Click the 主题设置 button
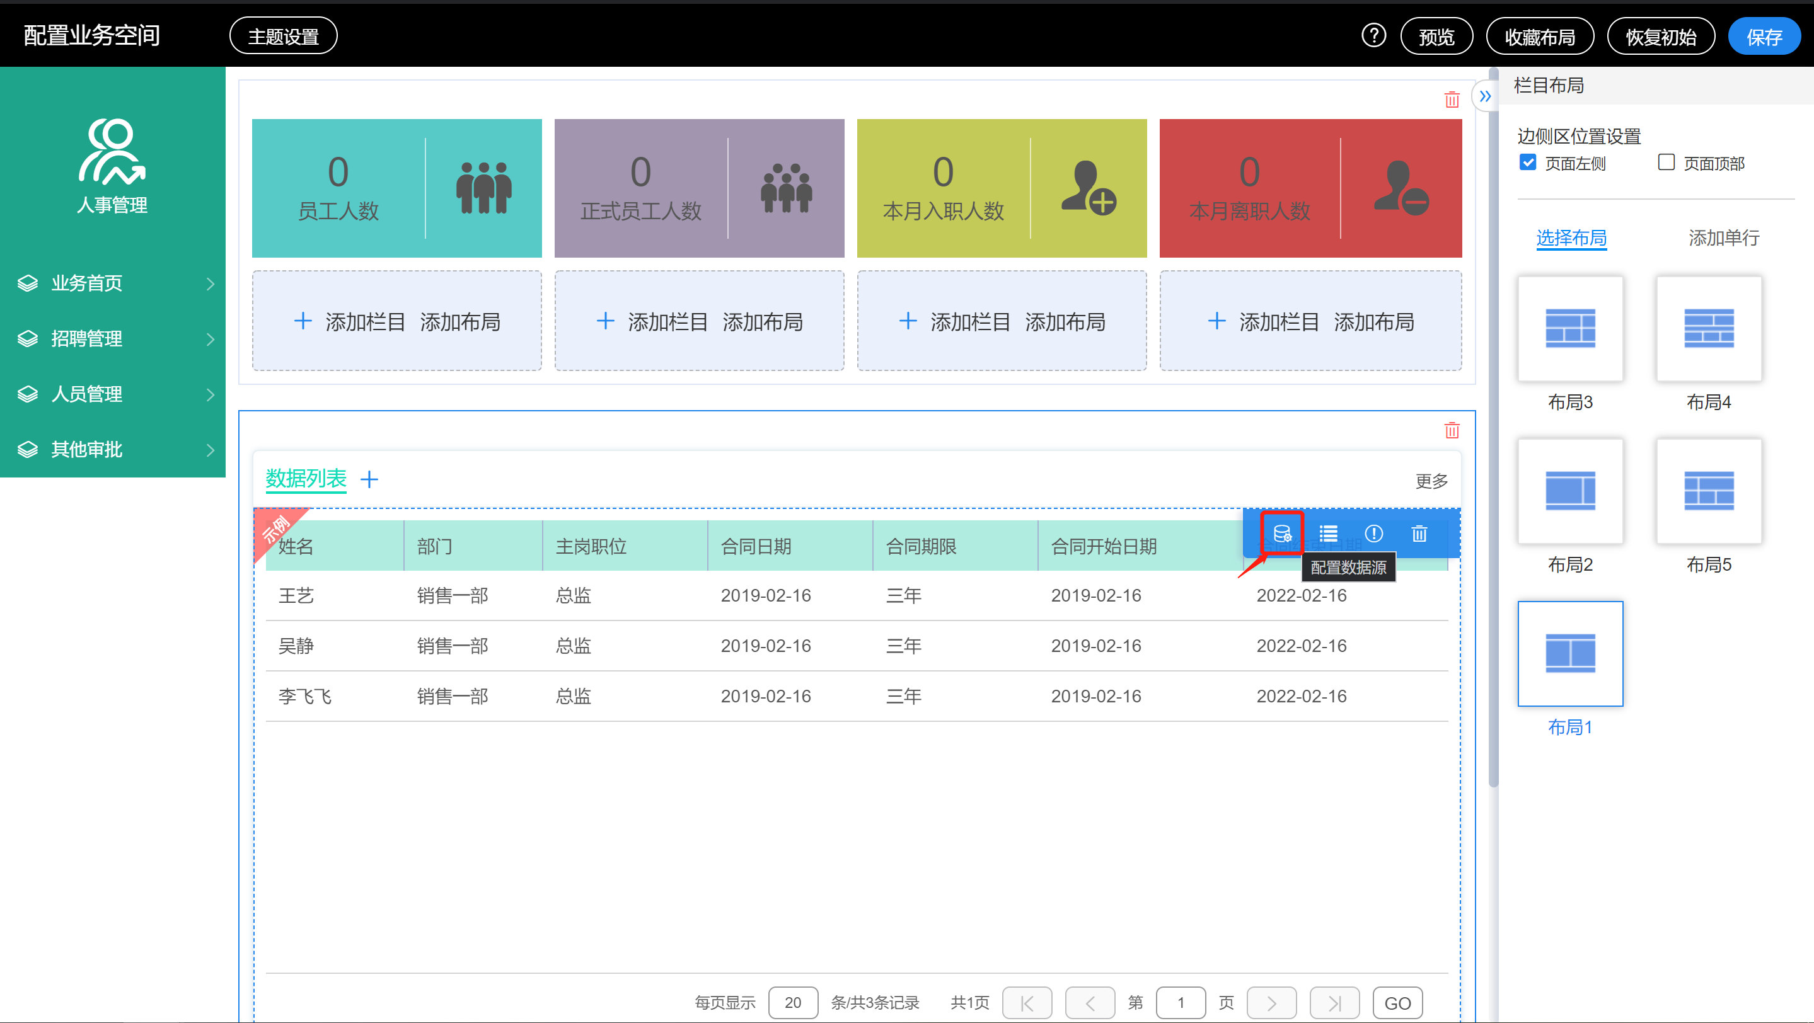 click(x=283, y=36)
